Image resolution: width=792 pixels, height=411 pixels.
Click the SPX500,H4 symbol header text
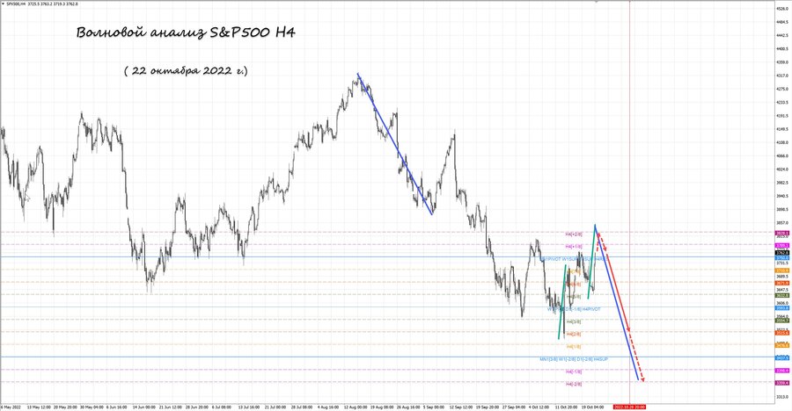[17, 4]
